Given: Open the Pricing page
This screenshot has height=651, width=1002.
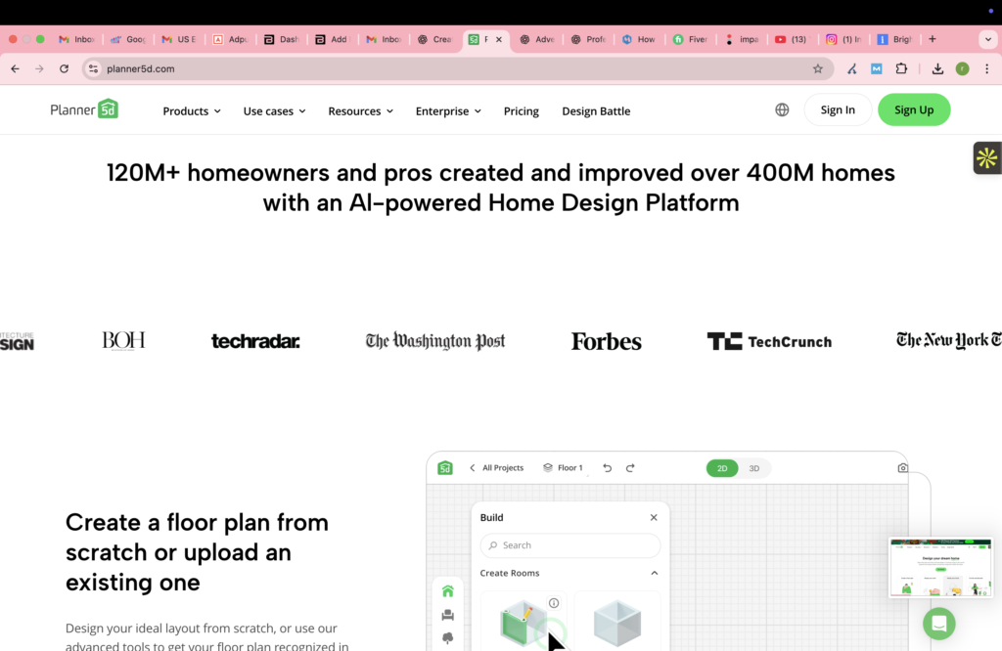Looking at the screenshot, I should pyautogui.click(x=521, y=111).
